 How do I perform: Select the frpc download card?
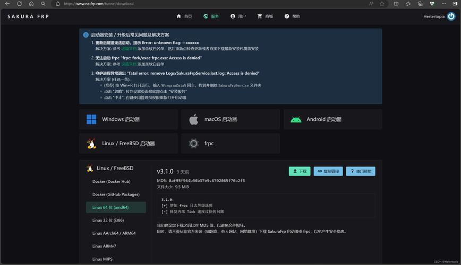pyautogui.click(x=230, y=144)
